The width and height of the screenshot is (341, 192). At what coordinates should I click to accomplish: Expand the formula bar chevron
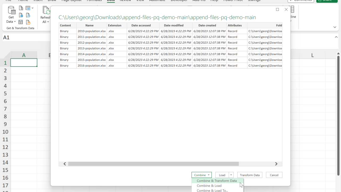pos(336,37)
